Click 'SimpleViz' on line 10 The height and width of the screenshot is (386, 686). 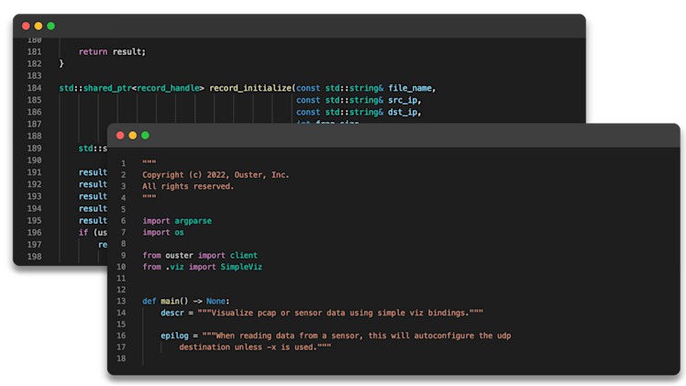click(x=241, y=267)
